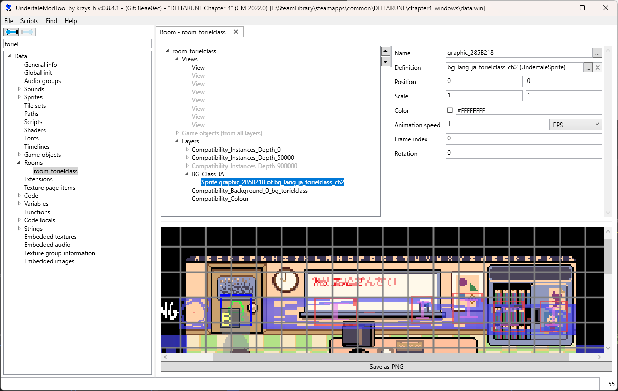Select the Compatibility_Colour layer

tap(220, 199)
